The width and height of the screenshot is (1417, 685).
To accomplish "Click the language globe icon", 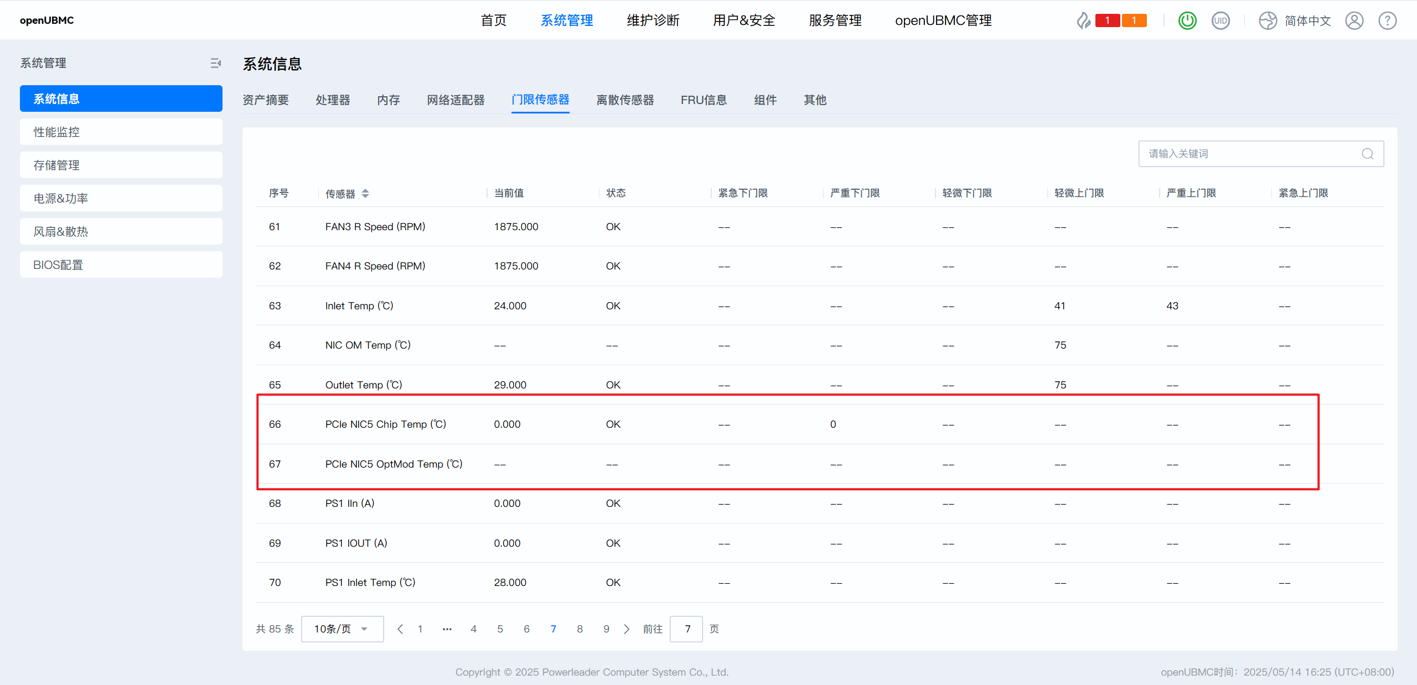I will (1268, 21).
